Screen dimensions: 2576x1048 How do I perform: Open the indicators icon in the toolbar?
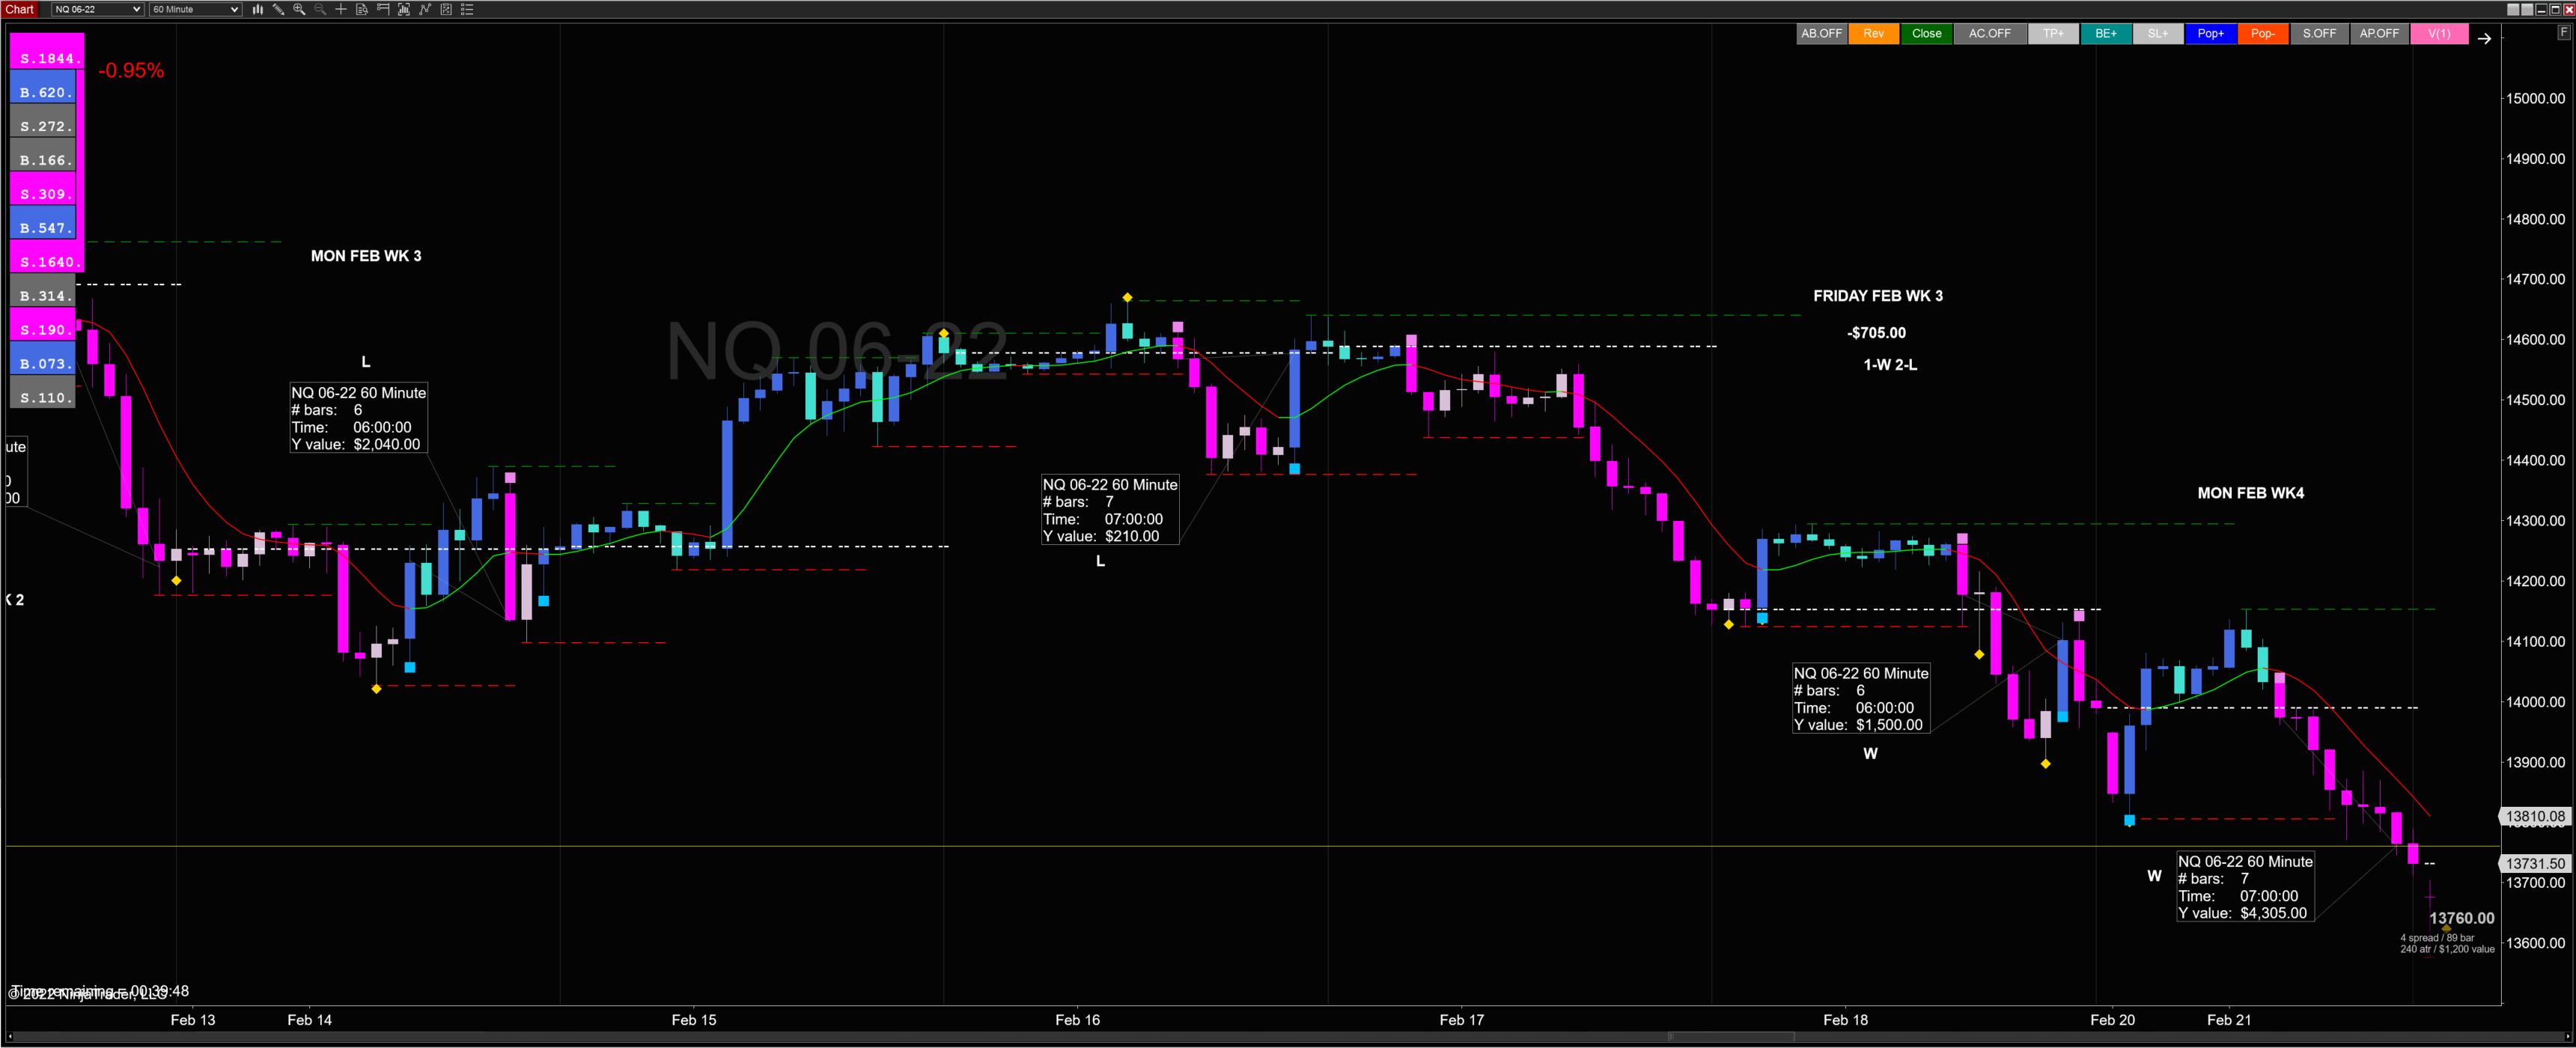[404, 9]
